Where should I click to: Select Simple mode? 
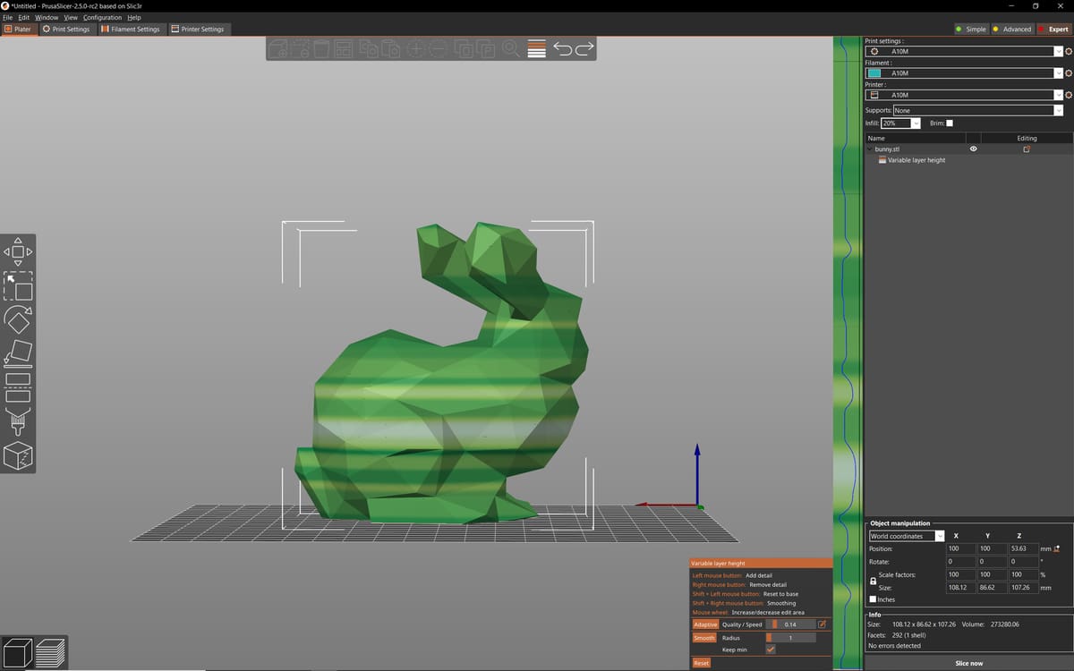click(970, 29)
